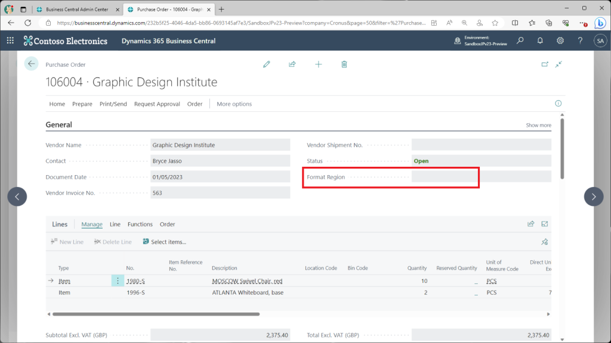
Task: Click the Vendor Name field
Action: click(x=220, y=145)
